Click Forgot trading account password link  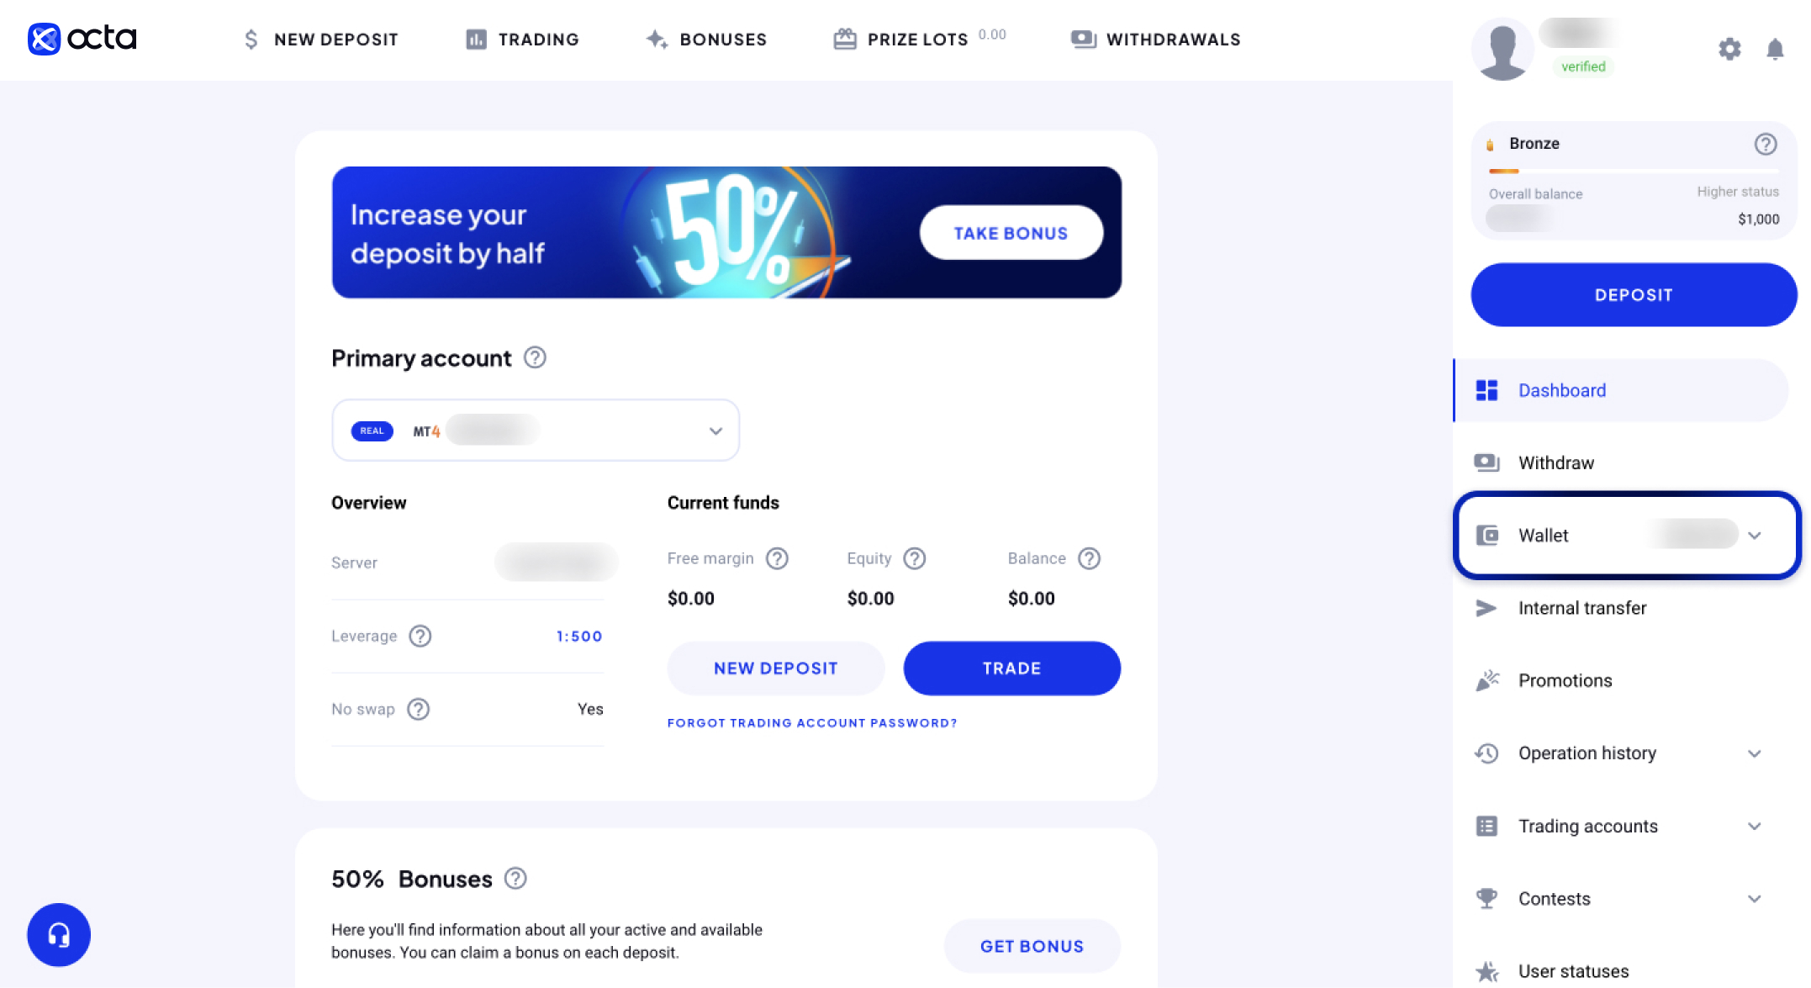pos(812,723)
